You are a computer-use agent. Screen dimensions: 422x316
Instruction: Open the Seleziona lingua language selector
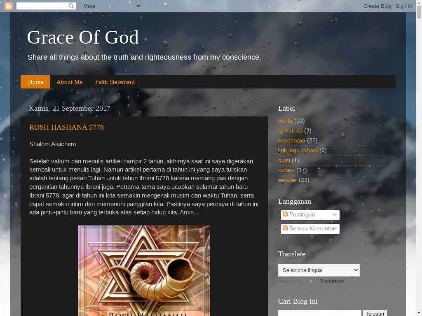(319, 270)
